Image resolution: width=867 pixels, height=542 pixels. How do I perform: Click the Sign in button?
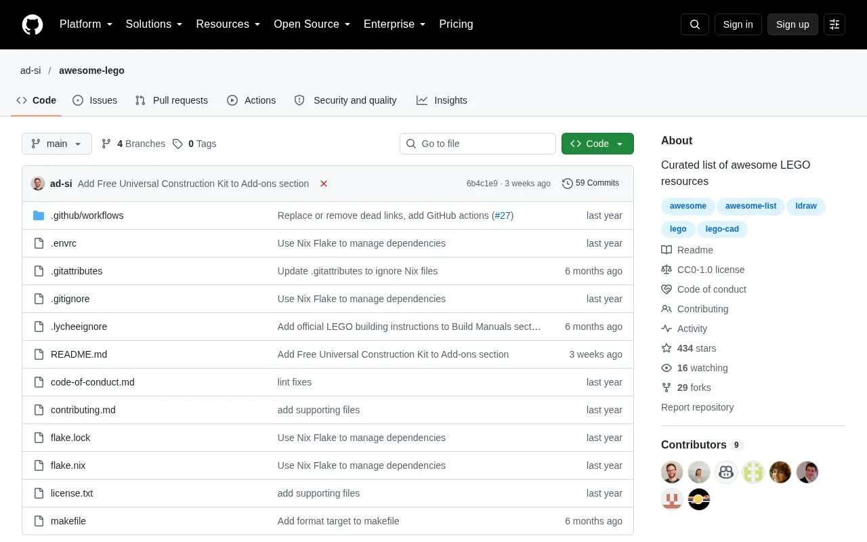coord(738,24)
